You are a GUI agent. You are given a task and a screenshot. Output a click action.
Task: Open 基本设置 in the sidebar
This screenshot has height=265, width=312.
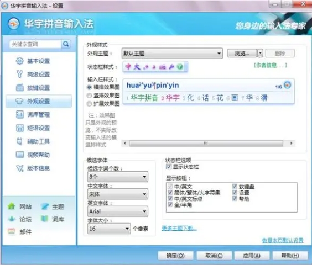[x=39, y=61]
